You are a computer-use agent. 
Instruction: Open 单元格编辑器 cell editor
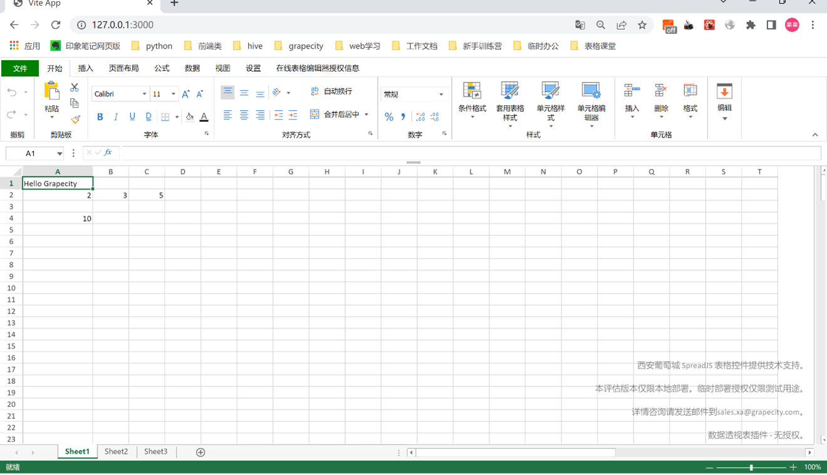[591, 105]
